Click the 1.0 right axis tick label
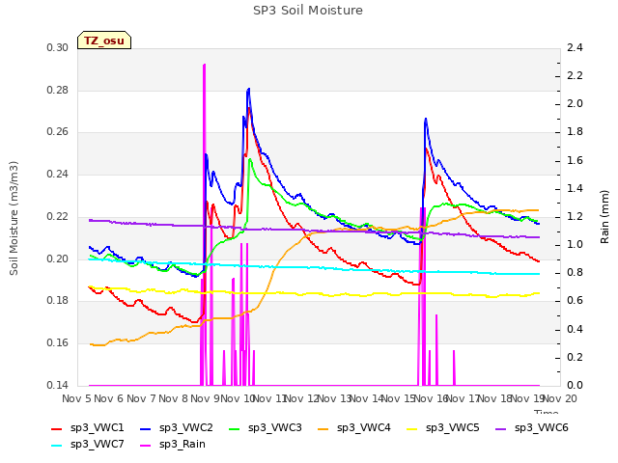 coord(575,244)
